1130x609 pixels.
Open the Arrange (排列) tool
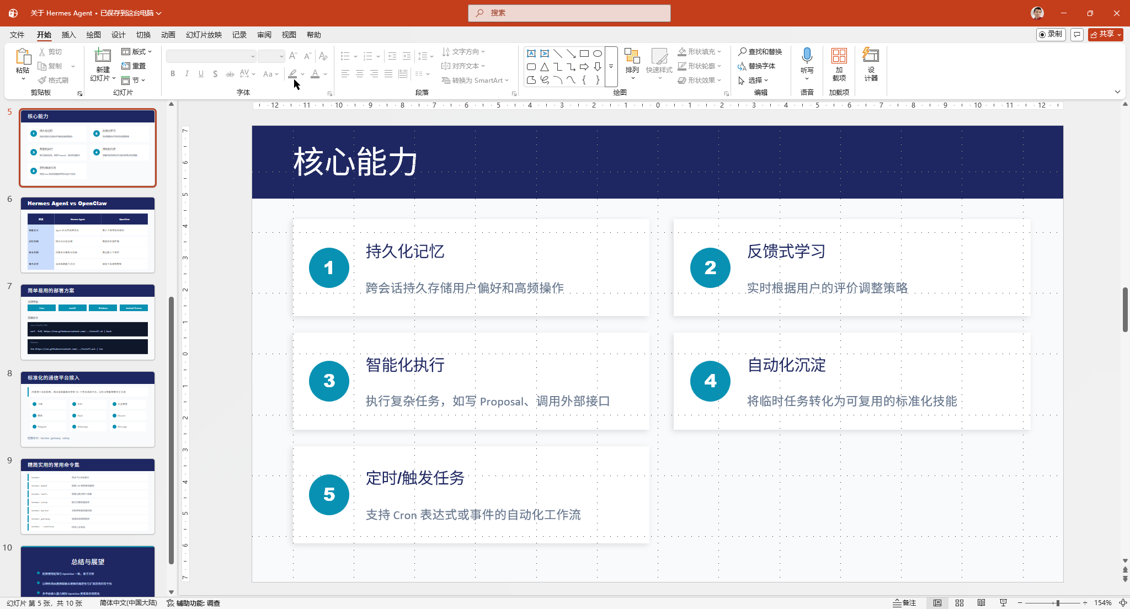pyautogui.click(x=632, y=63)
